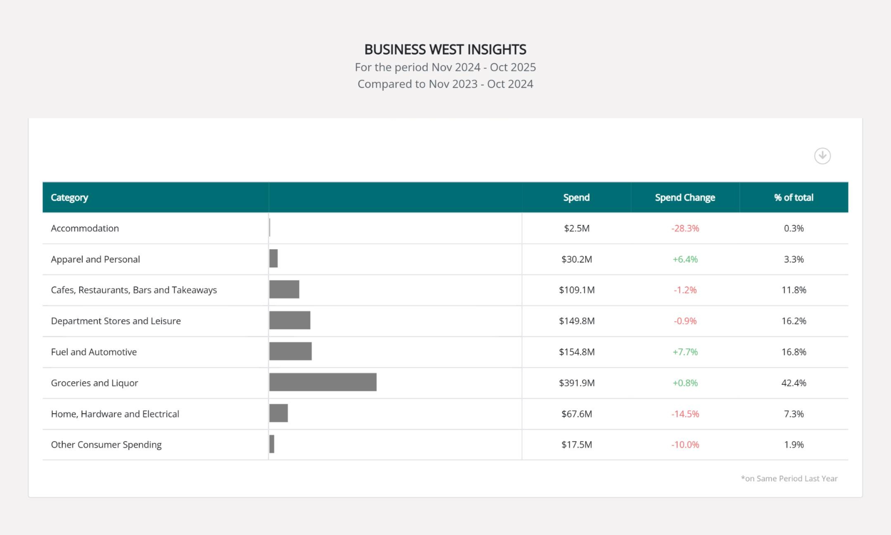Click the $109.1M spend value
Viewport: 891px width, 535px height.
577,290
